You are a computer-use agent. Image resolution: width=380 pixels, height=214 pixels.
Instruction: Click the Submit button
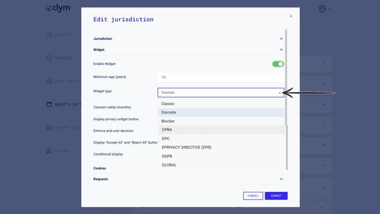(x=276, y=196)
